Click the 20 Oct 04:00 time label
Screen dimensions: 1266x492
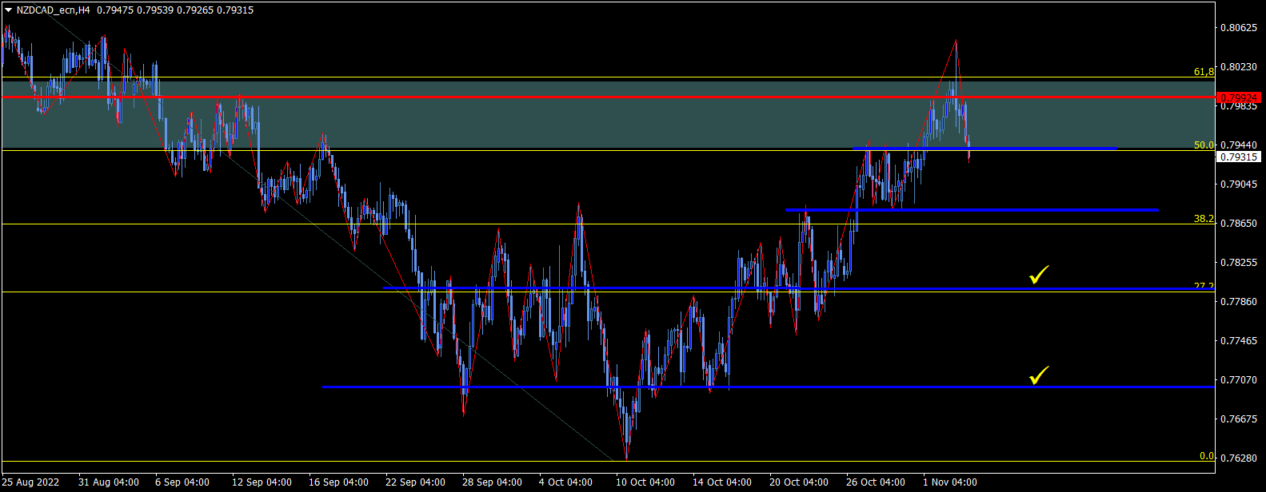pyautogui.click(x=799, y=482)
